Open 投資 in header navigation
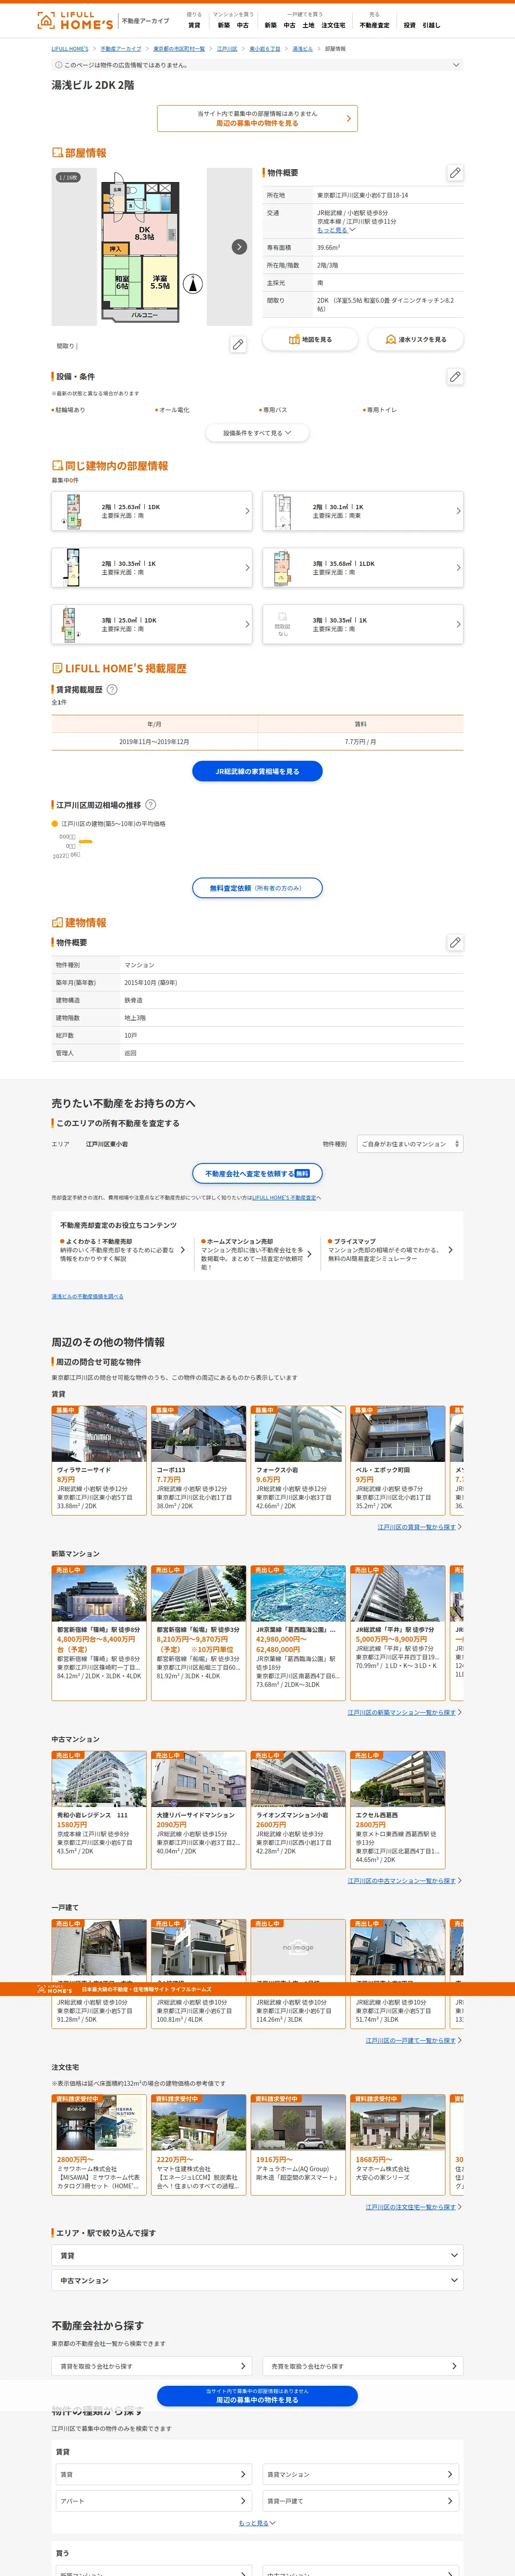Image resolution: width=515 pixels, height=2576 pixels. coord(409,25)
